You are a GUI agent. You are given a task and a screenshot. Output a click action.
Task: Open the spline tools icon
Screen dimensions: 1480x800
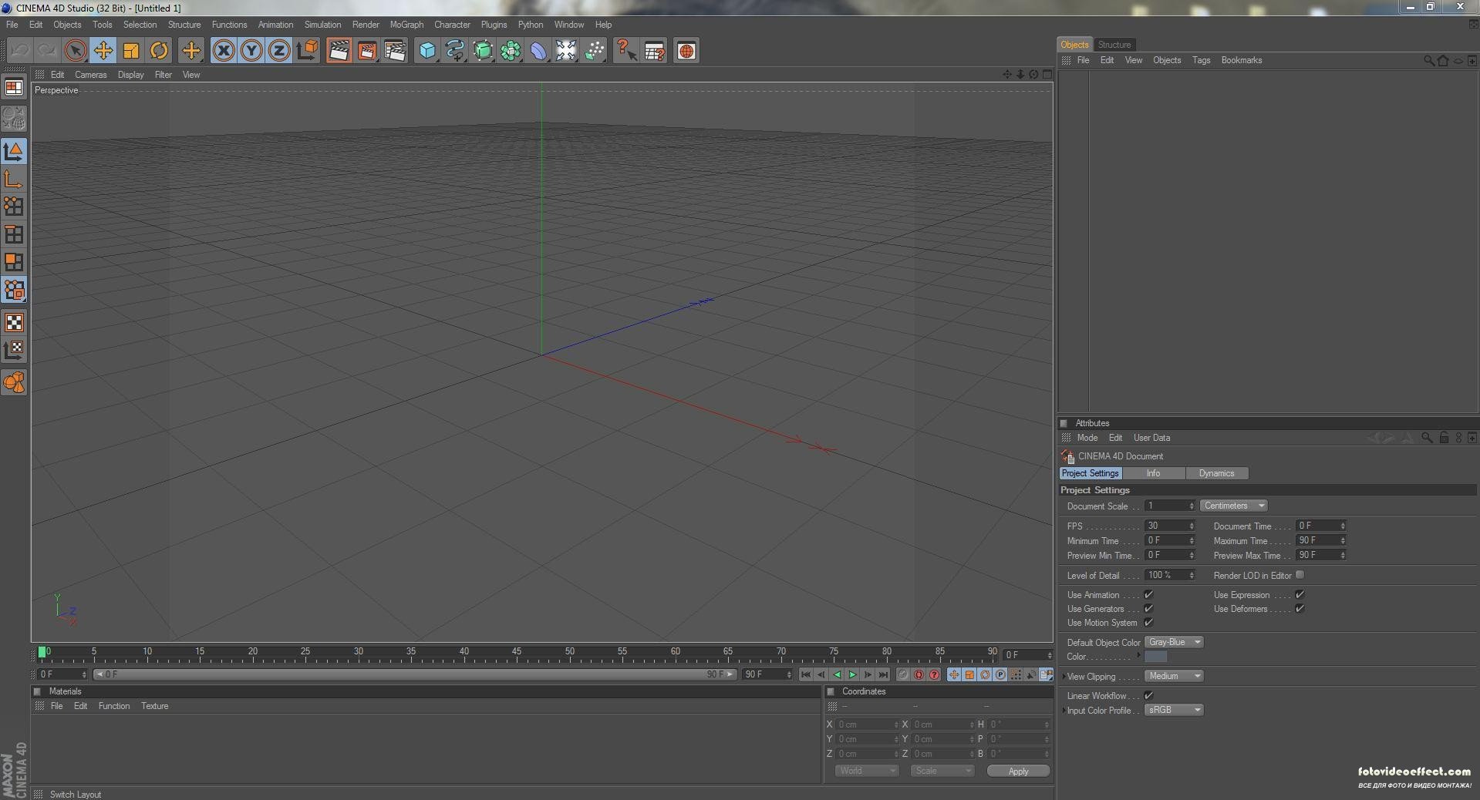pyautogui.click(x=455, y=51)
